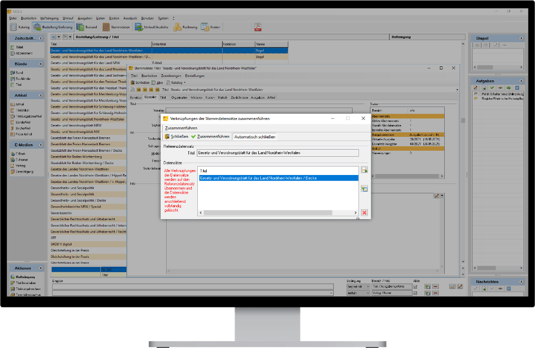535x348 pixels.
Task: Open Zuordnungen menu in Stammdaten window
Action: (x=171, y=76)
